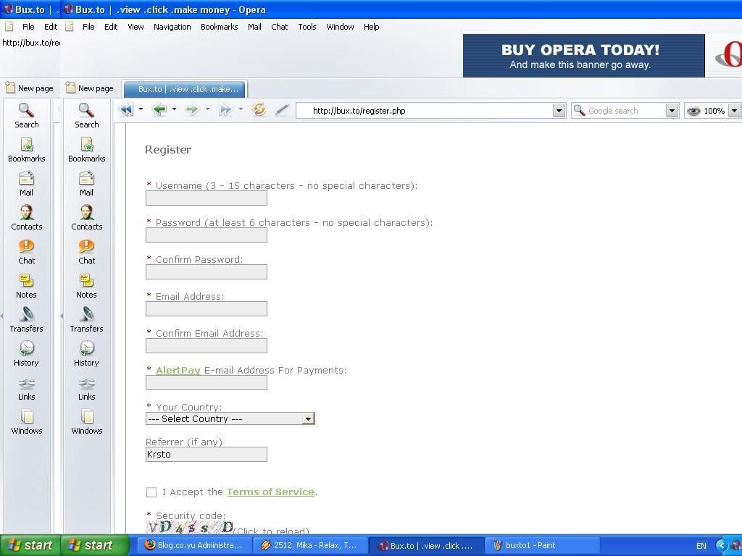Click the captcha security code image to reload
The height and width of the screenshot is (556, 742).
[191, 527]
